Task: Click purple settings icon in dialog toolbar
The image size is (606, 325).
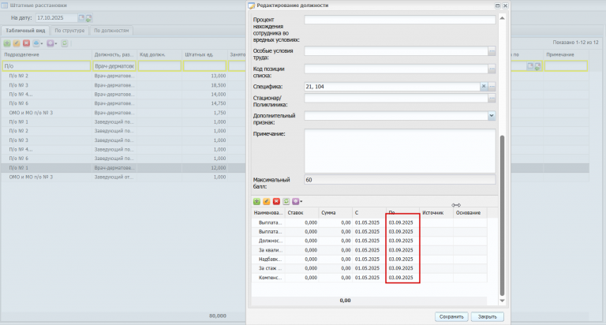Action: point(296,201)
